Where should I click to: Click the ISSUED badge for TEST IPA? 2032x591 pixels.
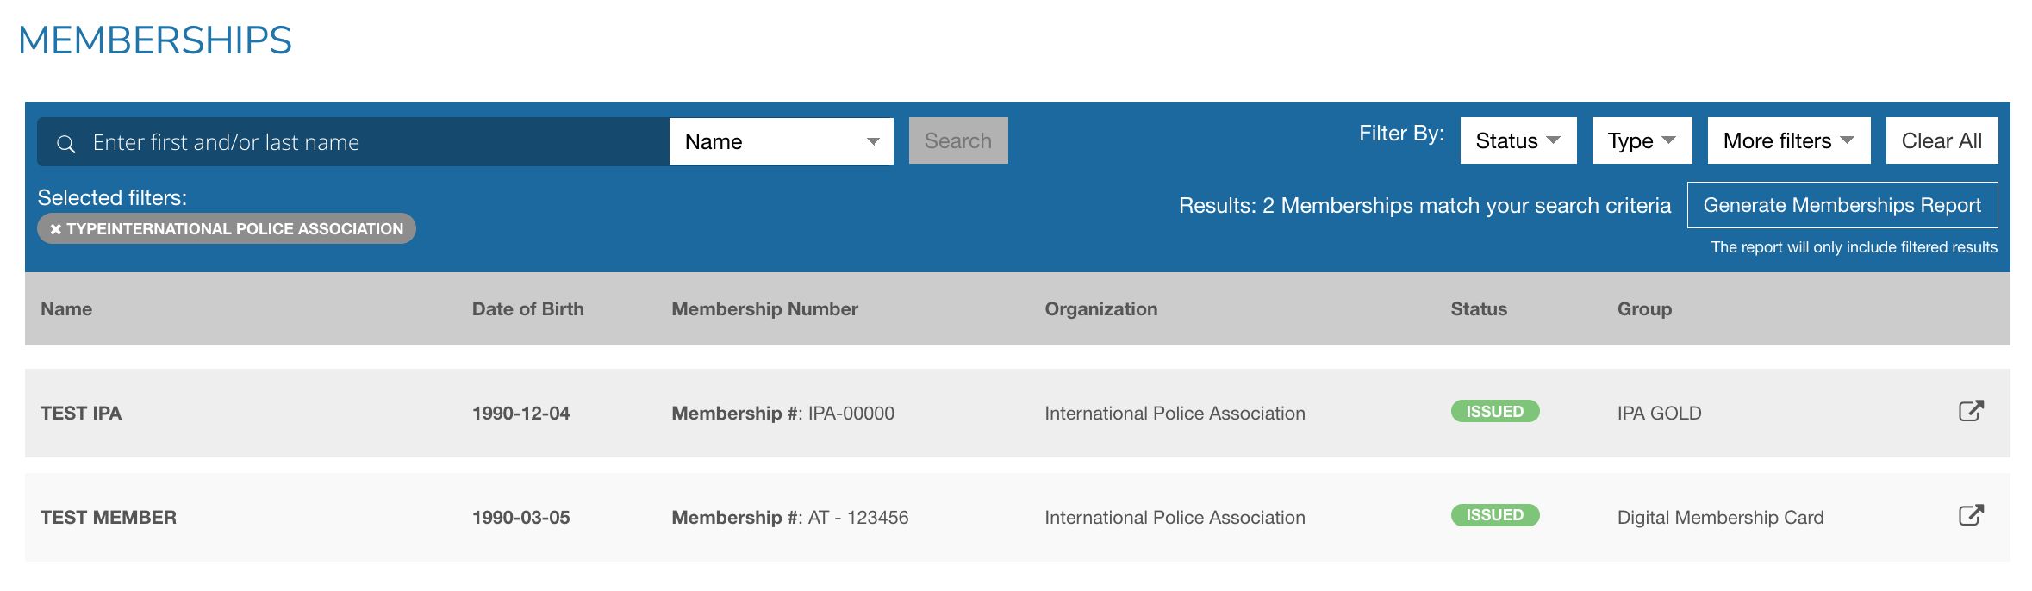pos(1494,412)
